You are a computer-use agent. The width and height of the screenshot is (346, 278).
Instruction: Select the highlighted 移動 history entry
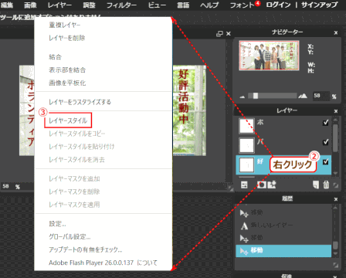tap(283, 251)
